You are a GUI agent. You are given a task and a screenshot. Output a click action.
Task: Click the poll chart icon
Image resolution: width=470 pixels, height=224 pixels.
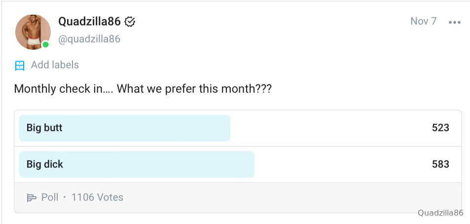[x=32, y=198]
